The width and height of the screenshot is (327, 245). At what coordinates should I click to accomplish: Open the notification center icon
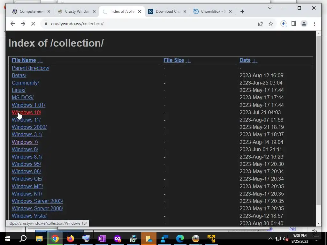[316, 239]
